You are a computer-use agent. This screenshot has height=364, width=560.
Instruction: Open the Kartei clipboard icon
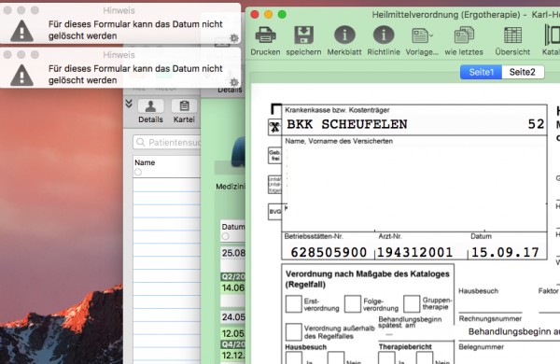(x=184, y=106)
